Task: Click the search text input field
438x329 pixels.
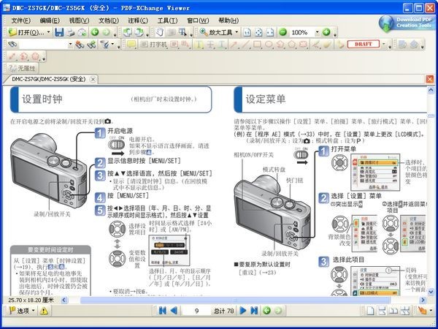Action: click(x=43, y=44)
